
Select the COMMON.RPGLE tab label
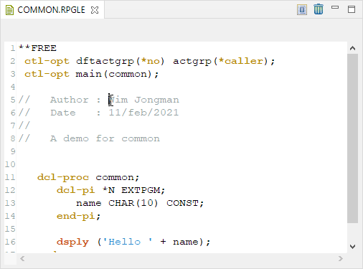click(51, 10)
